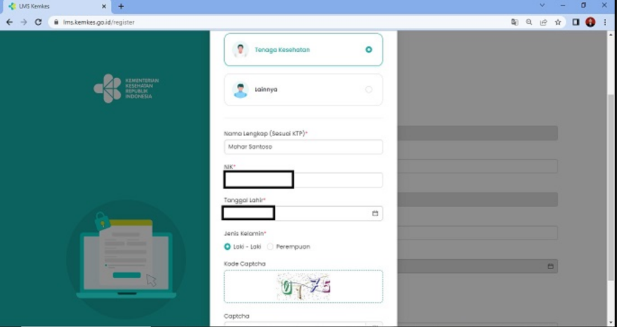Click the translate page icon
617x327 pixels.
click(515, 22)
